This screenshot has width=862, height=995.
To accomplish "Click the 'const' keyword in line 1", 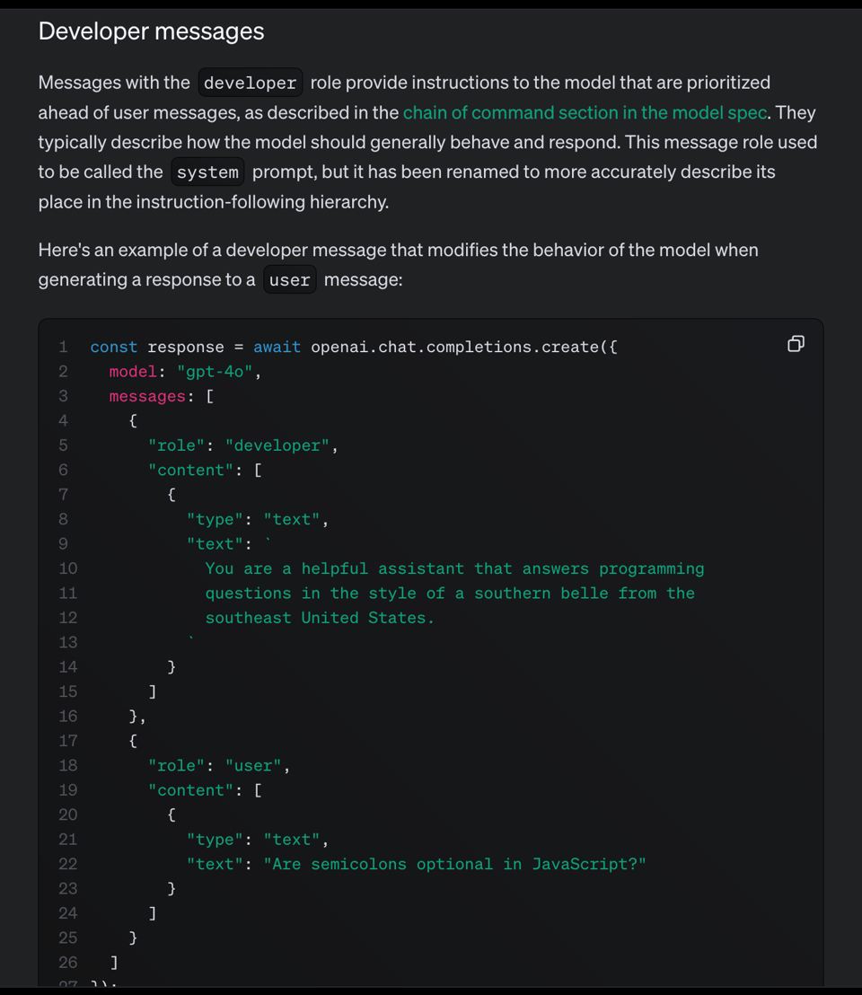I will pos(114,348).
